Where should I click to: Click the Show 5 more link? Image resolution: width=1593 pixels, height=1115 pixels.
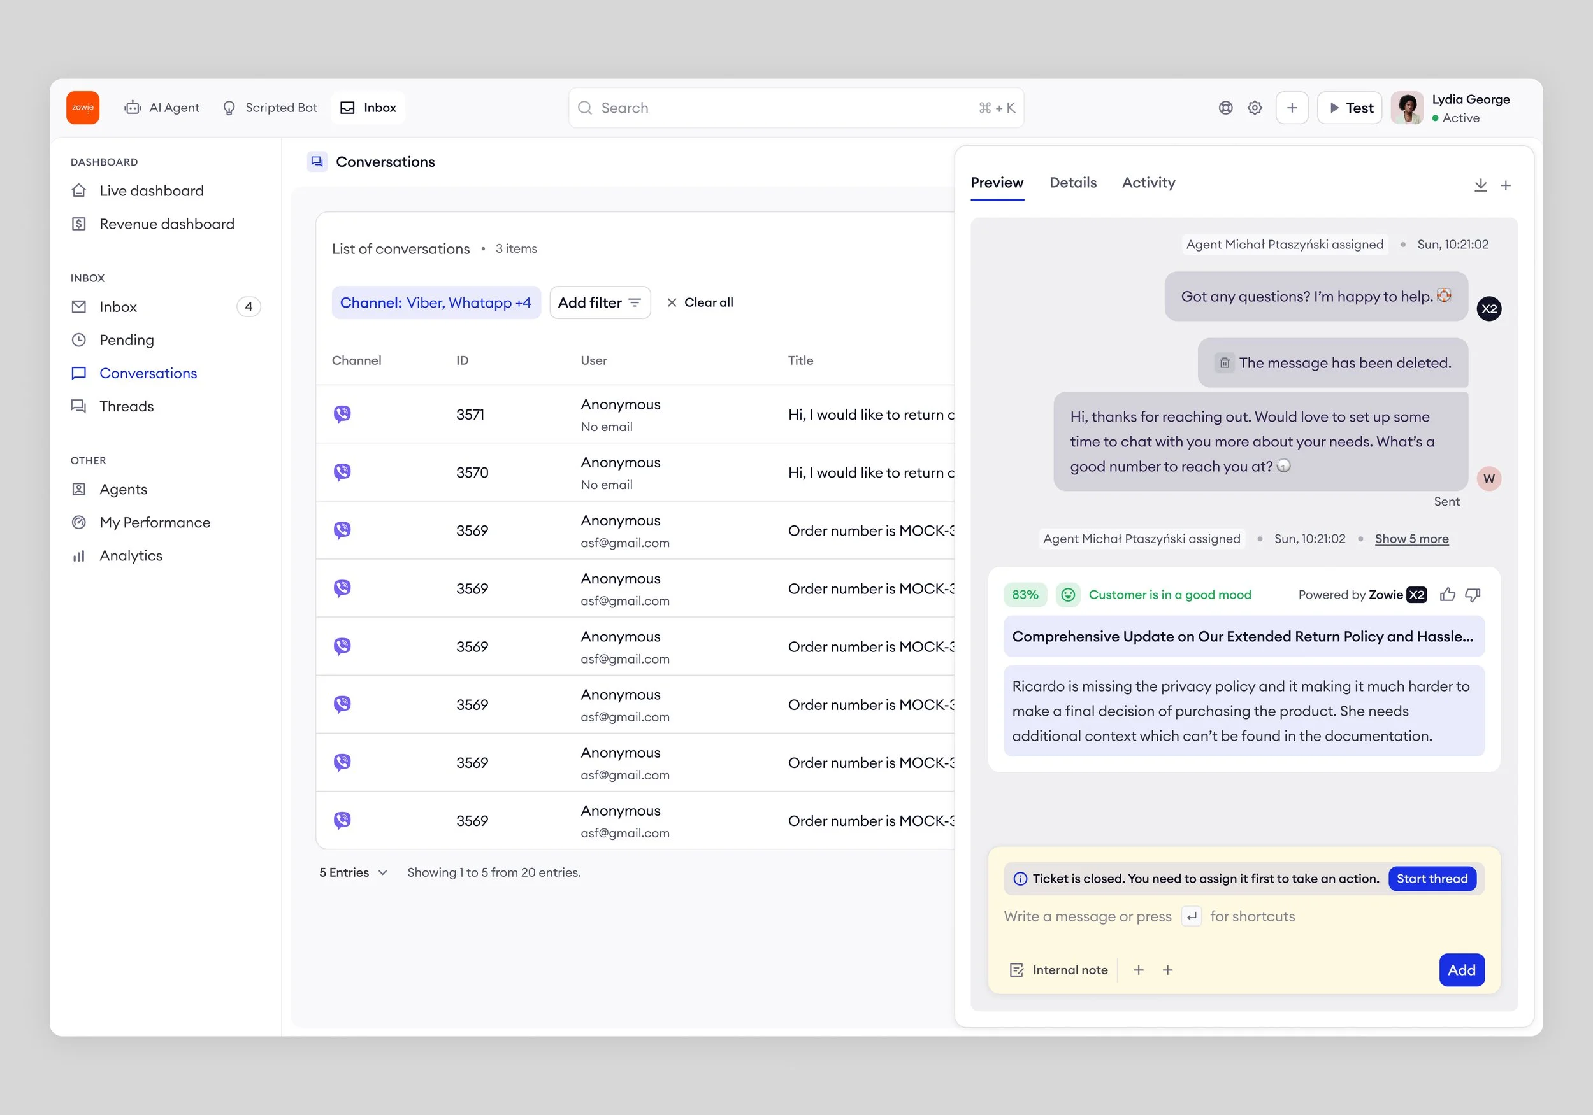[x=1411, y=539]
